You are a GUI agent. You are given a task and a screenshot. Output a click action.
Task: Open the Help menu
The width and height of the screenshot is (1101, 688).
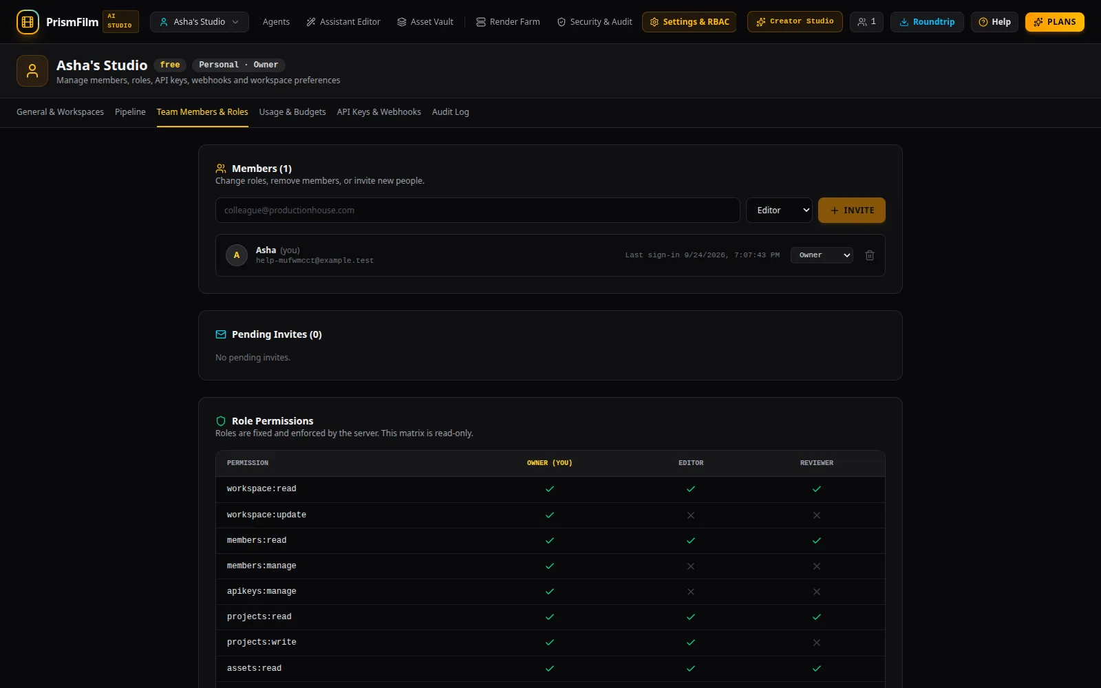(994, 22)
